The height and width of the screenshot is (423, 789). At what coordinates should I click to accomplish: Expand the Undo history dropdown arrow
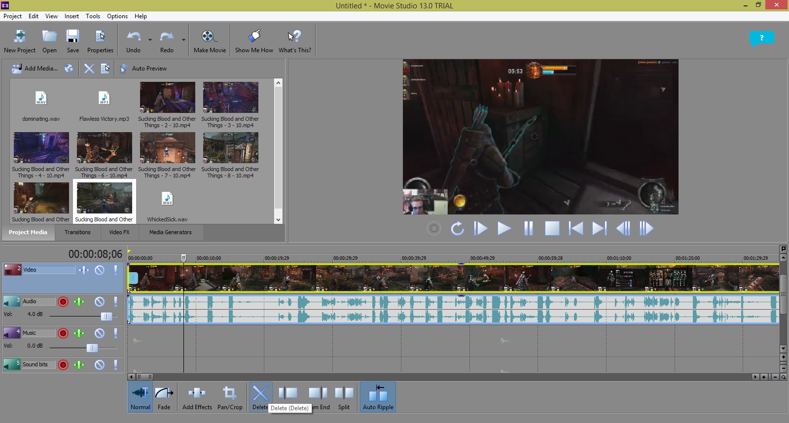coord(150,39)
